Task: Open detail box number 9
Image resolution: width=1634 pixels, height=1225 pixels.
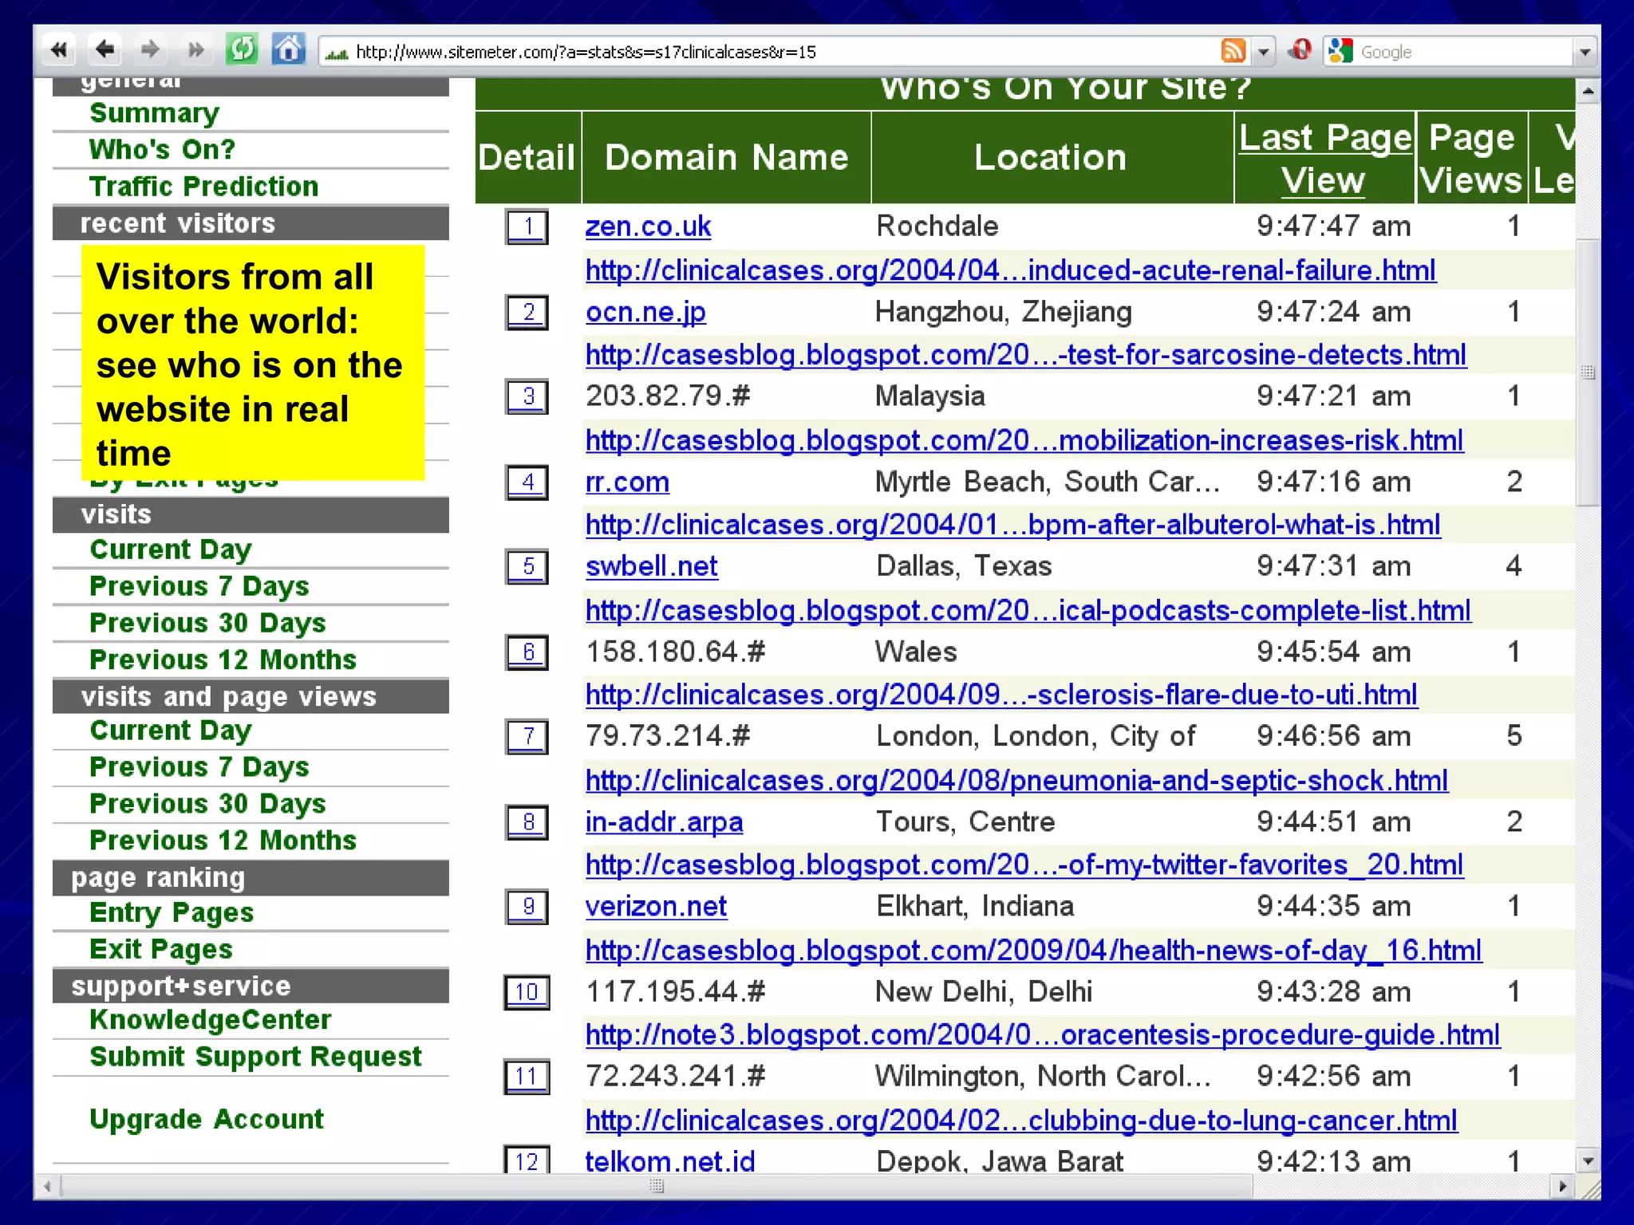Action: (527, 907)
